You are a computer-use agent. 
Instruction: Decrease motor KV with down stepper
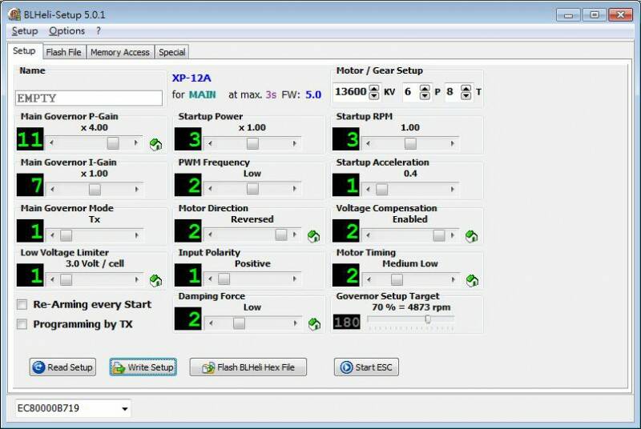tap(374, 96)
